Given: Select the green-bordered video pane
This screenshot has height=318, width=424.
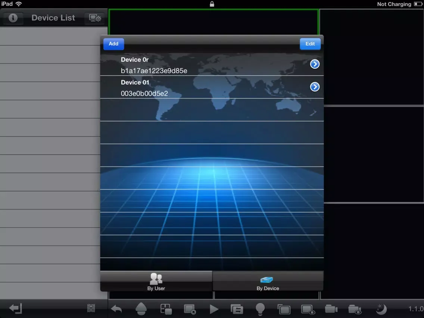Looking at the screenshot, I should [x=213, y=22].
